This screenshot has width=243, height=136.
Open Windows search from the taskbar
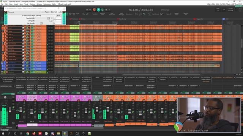coord(9,133)
